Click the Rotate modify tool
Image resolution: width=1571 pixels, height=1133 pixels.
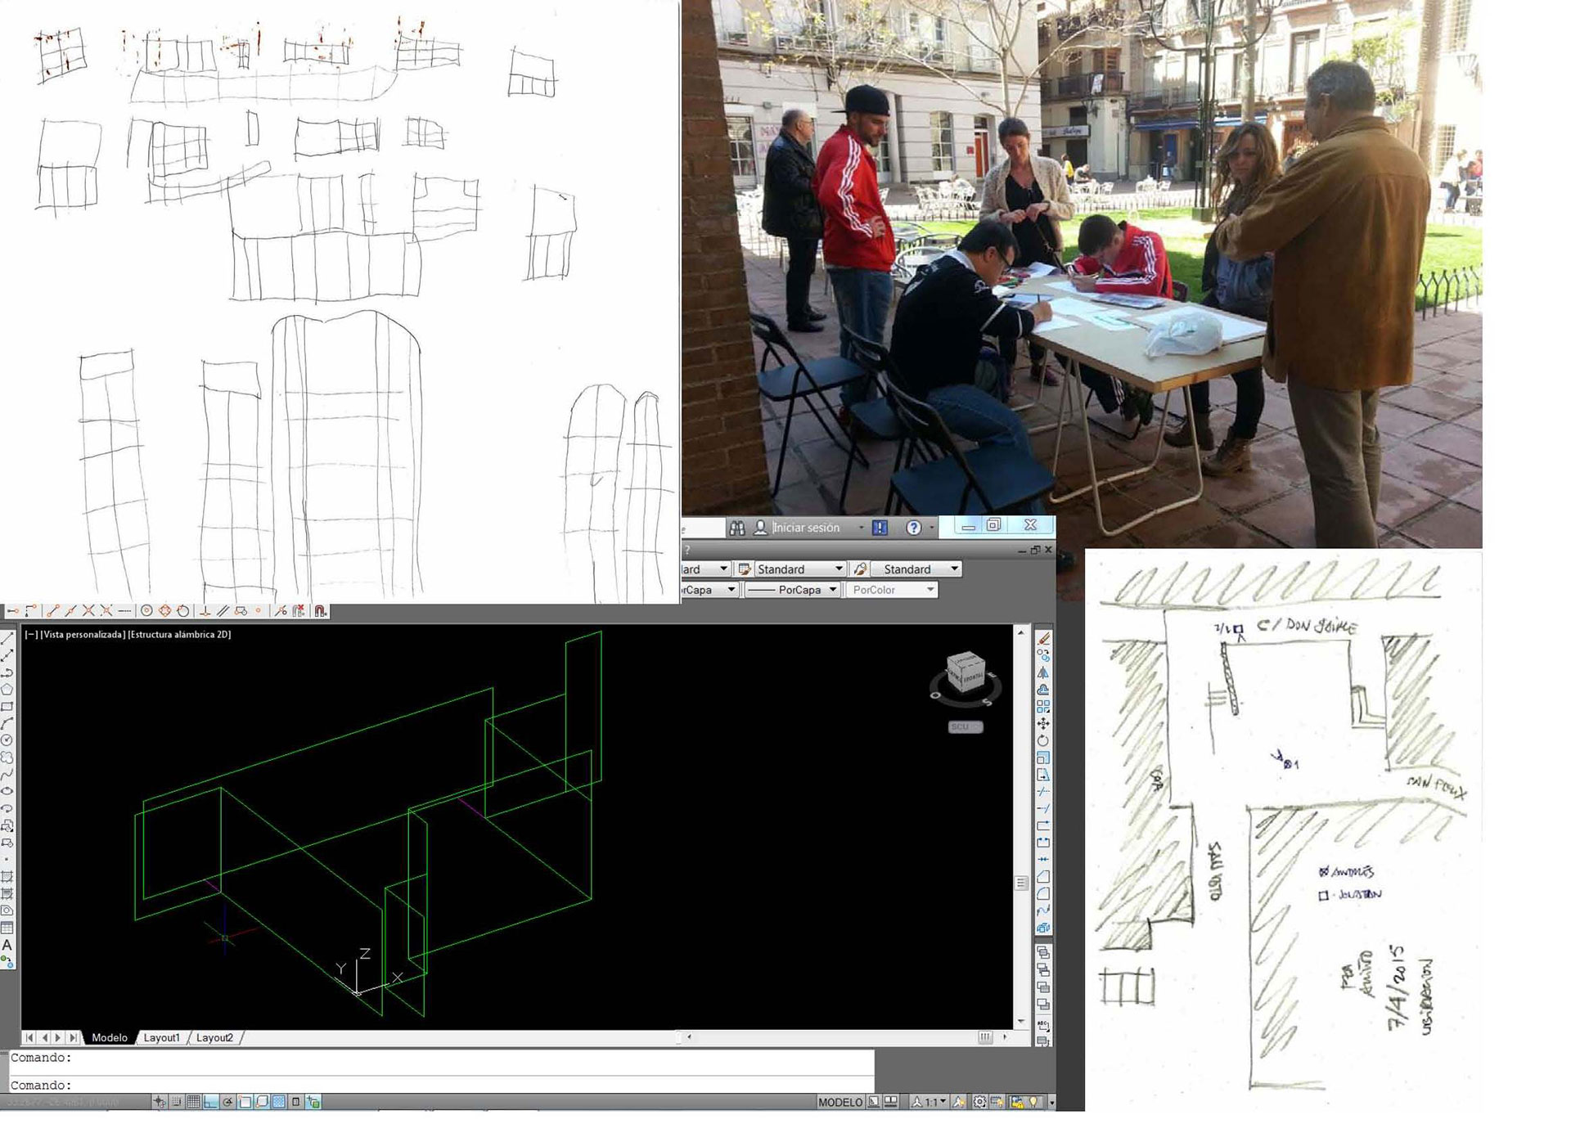[1043, 740]
